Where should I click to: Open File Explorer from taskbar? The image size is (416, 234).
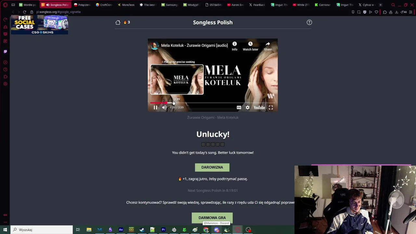pyautogui.click(x=89, y=230)
